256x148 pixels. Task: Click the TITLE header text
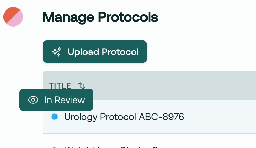tap(60, 86)
